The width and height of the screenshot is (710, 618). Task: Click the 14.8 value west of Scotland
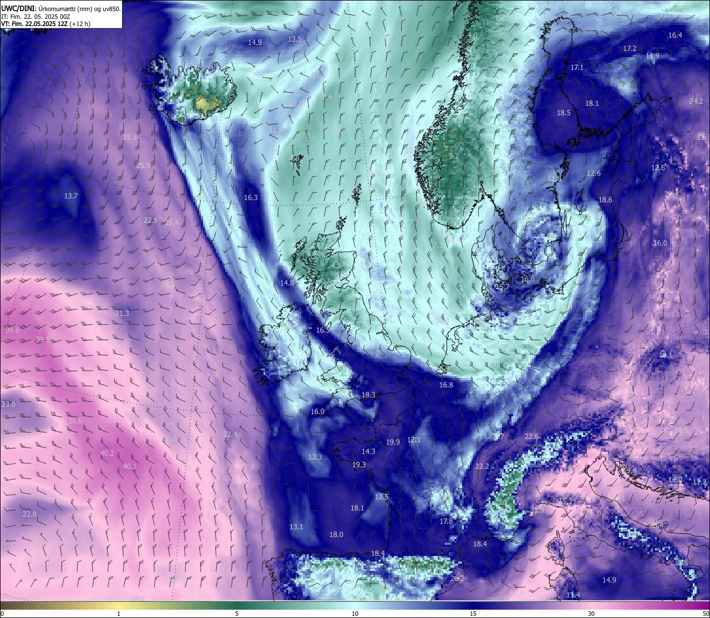(287, 283)
